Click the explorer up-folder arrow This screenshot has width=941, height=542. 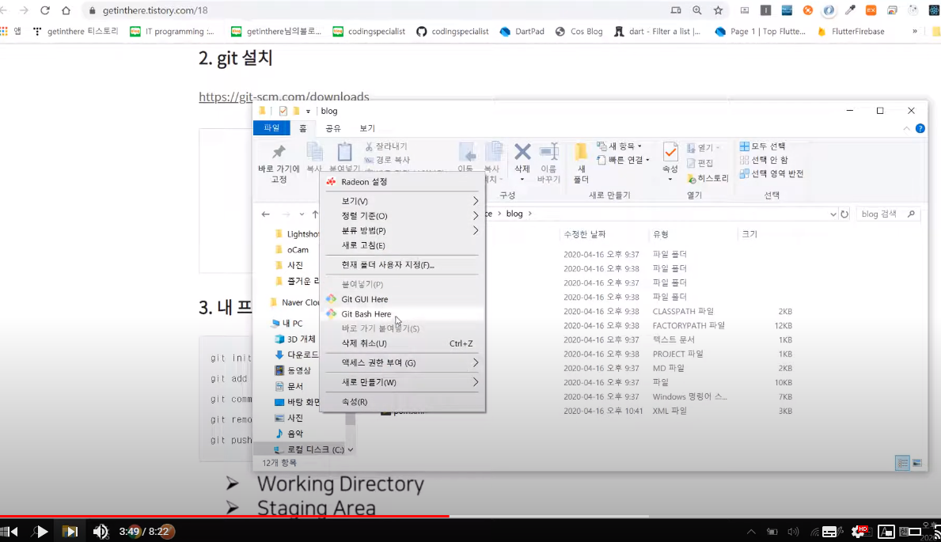[315, 214]
